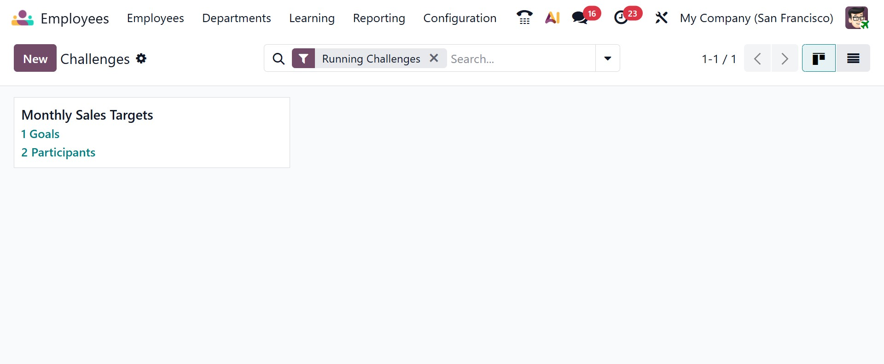Show the Activities clock icon
The image size is (884, 364).
[621, 18]
